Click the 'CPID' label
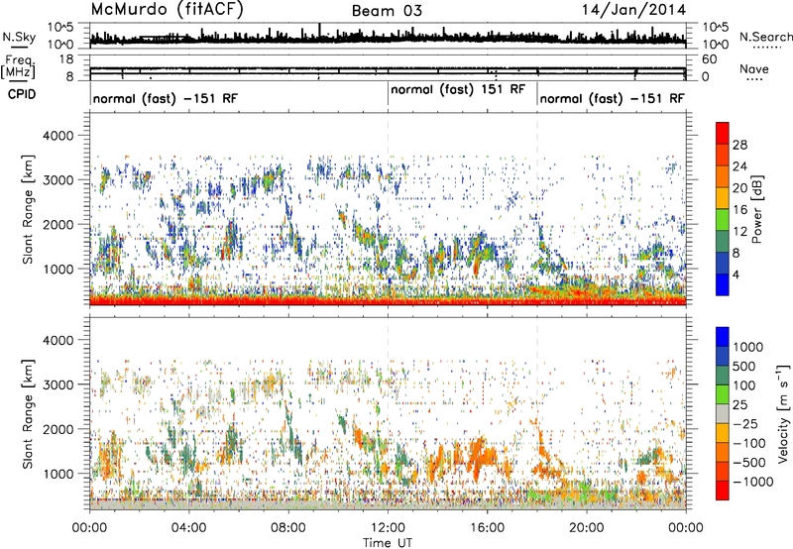793x549 pixels. pos(22,94)
